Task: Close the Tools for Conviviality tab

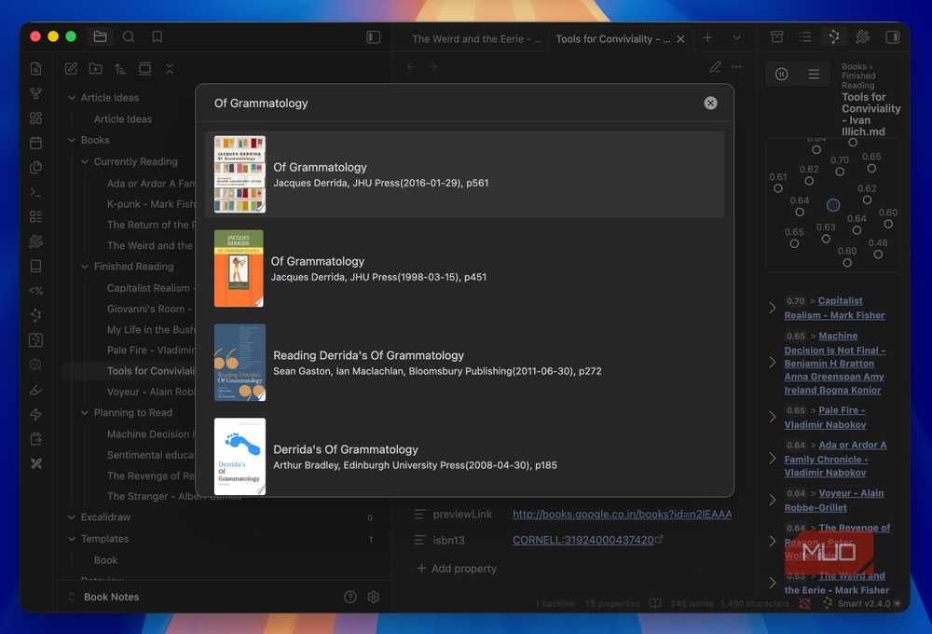Action: coord(681,38)
